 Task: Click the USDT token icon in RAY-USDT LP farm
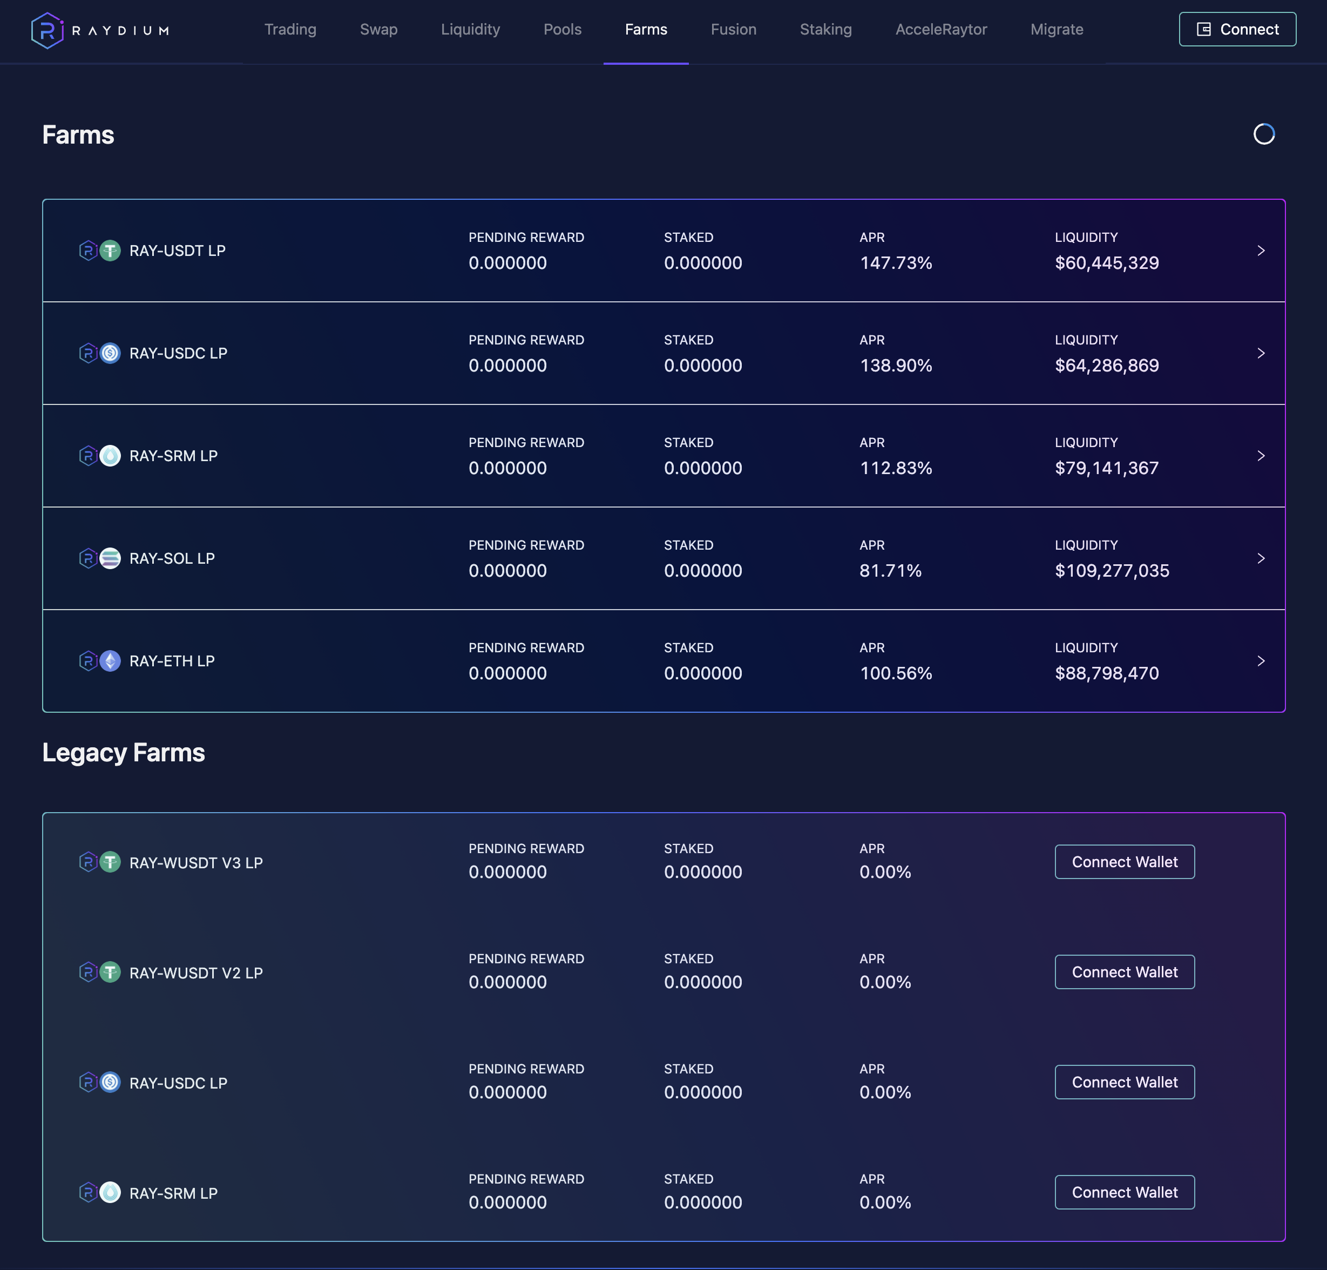[x=110, y=251]
